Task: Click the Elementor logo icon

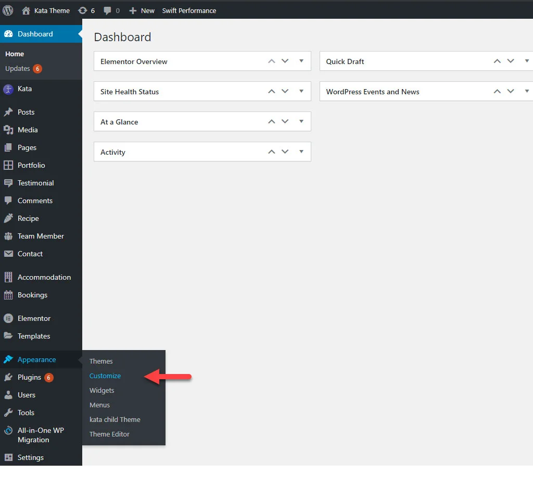Action: click(8, 318)
